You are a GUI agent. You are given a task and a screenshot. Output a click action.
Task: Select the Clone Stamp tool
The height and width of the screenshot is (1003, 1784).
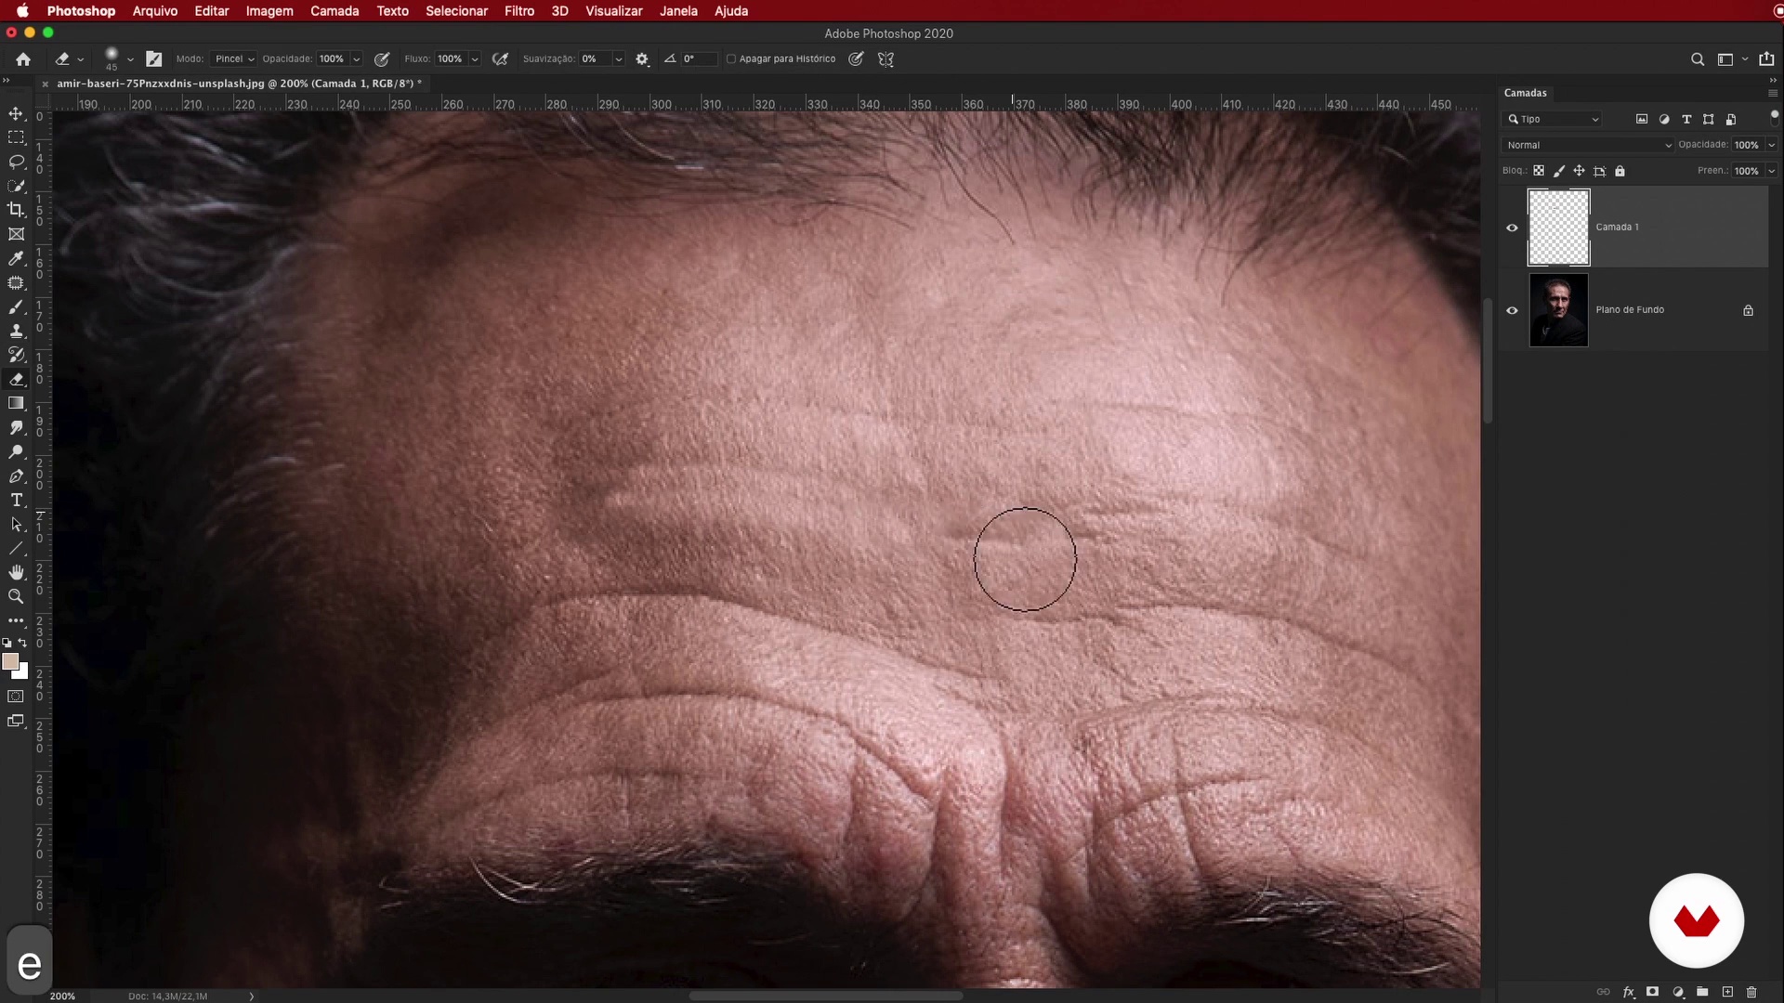16,331
